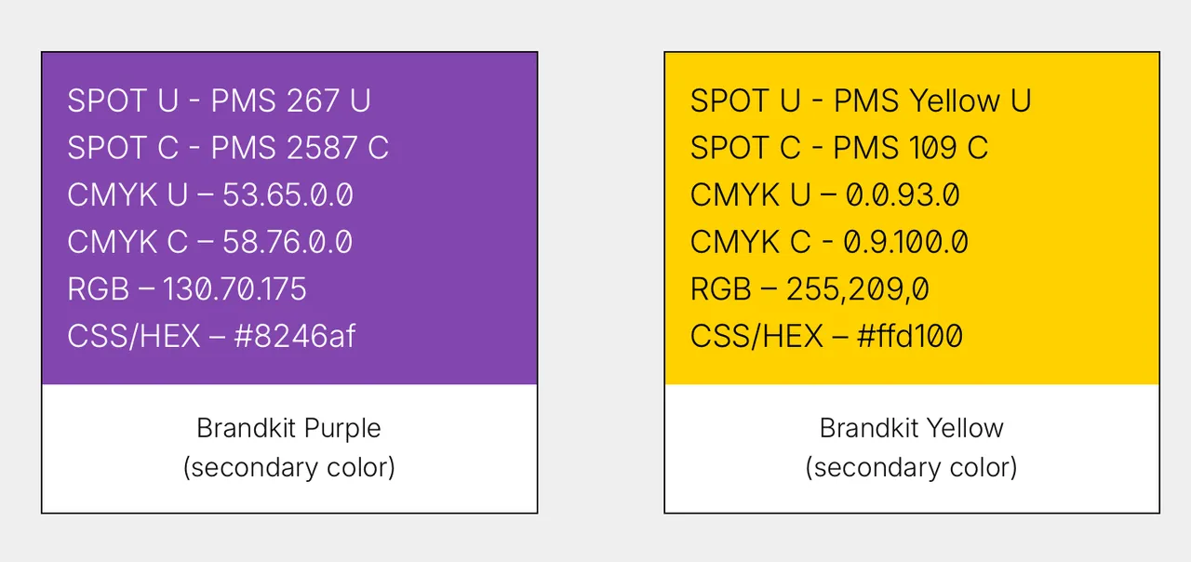This screenshot has width=1191, height=562.
Task: Click the Brandkit Purple caption title
Action: coord(288,428)
